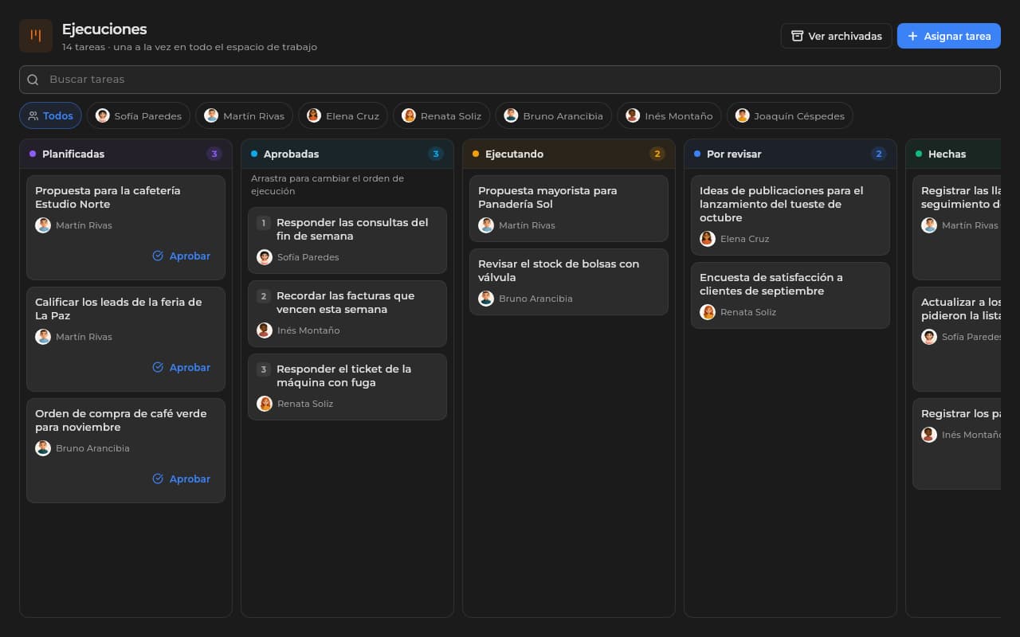Click the Aprobadas count badge showing 3

coord(435,154)
